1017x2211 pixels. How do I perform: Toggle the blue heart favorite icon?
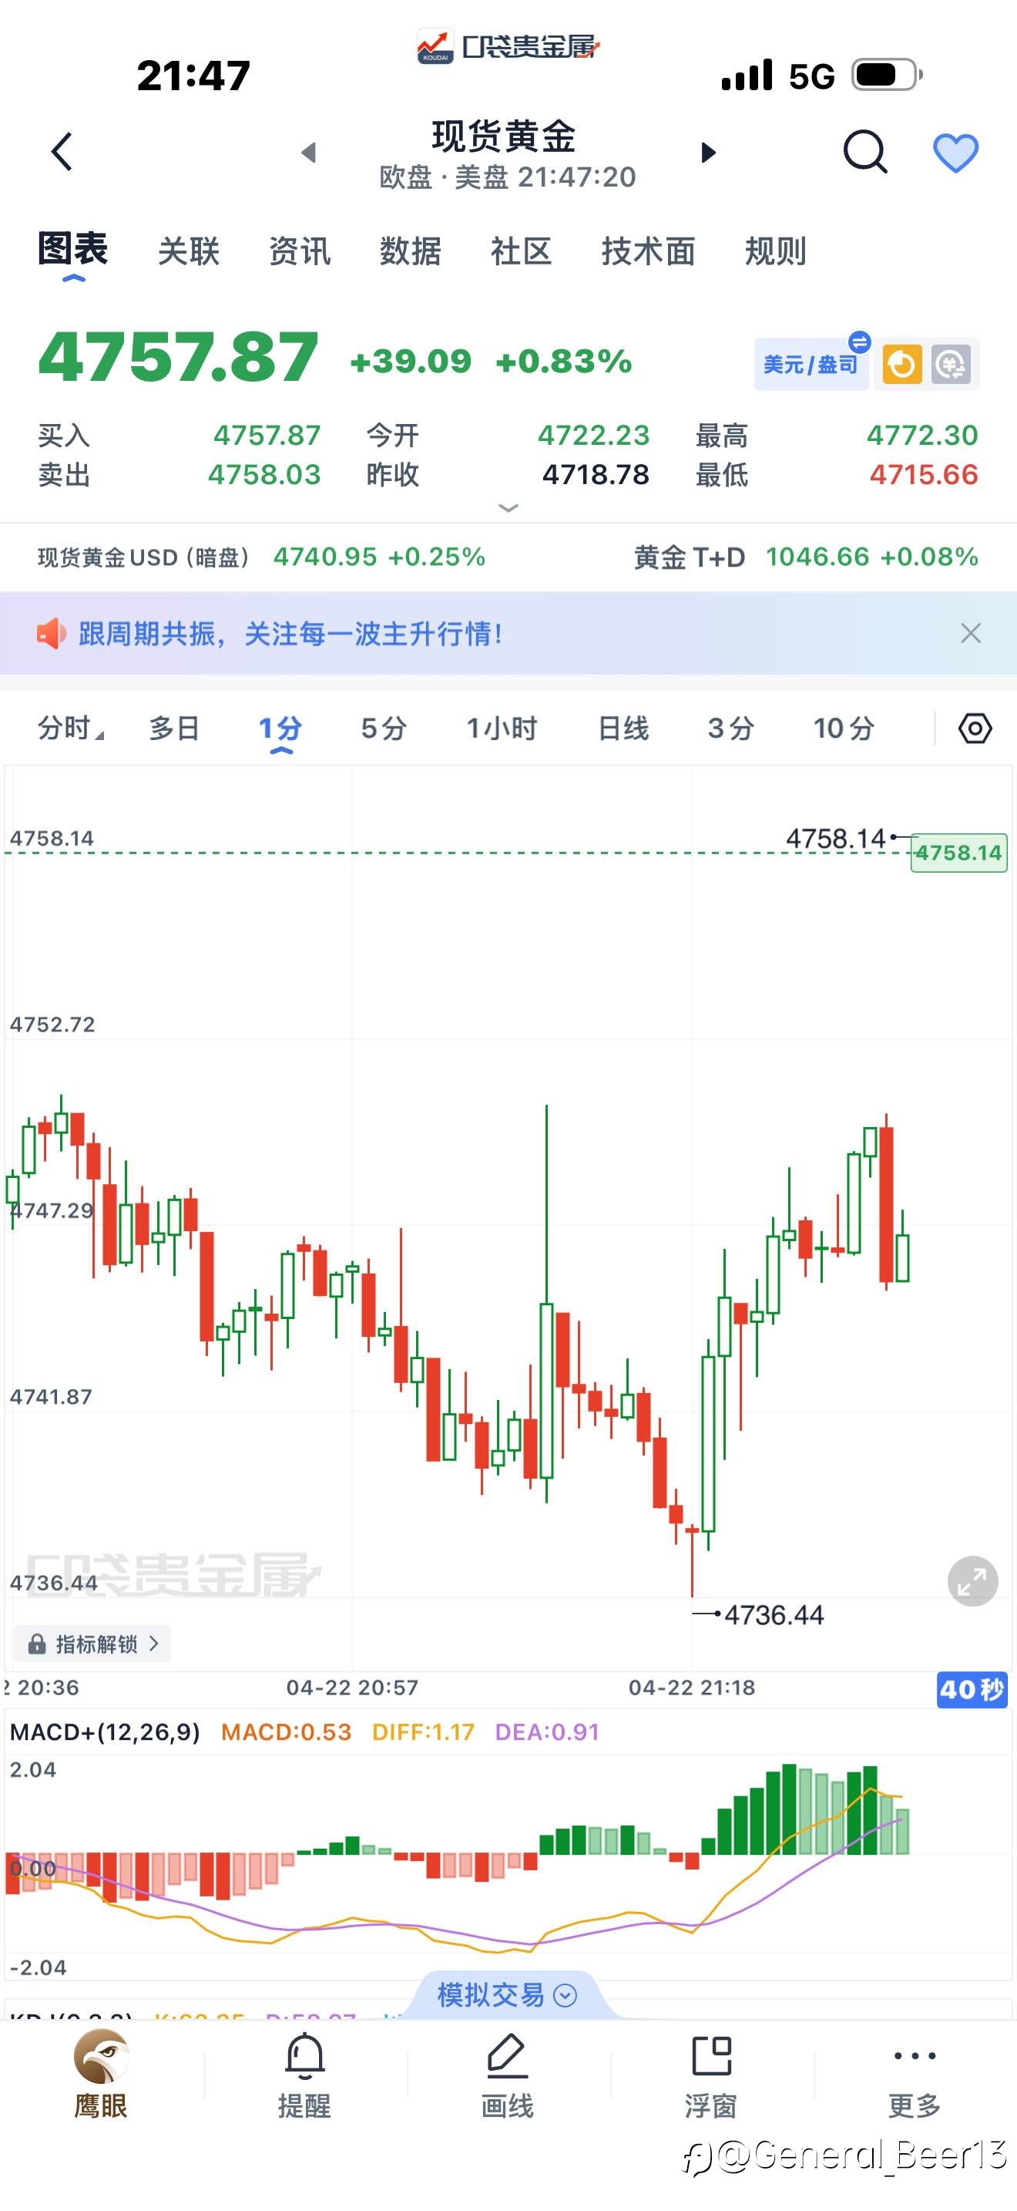[x=955, y=153]
